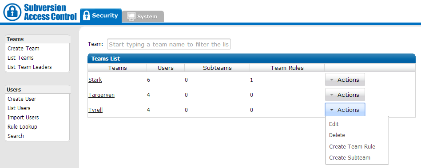Viewport: 421px width, 168px height.
Task: Open List Users in sidebar
Action: point(19,108)
